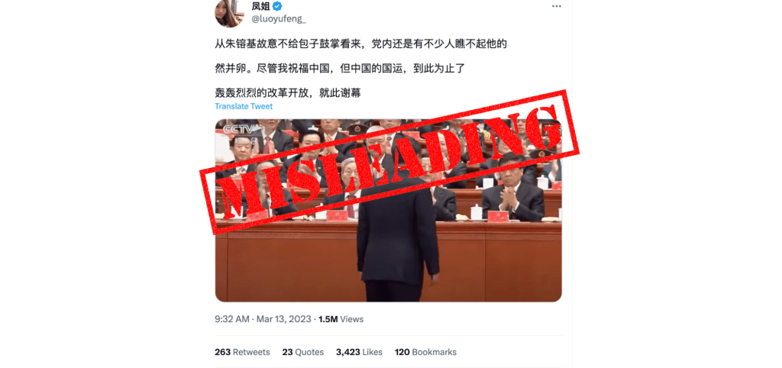Image resolution: width=782 pixels, height=368 pixels.
Task: Click the second line of tweet text
Action: point(340,68)
